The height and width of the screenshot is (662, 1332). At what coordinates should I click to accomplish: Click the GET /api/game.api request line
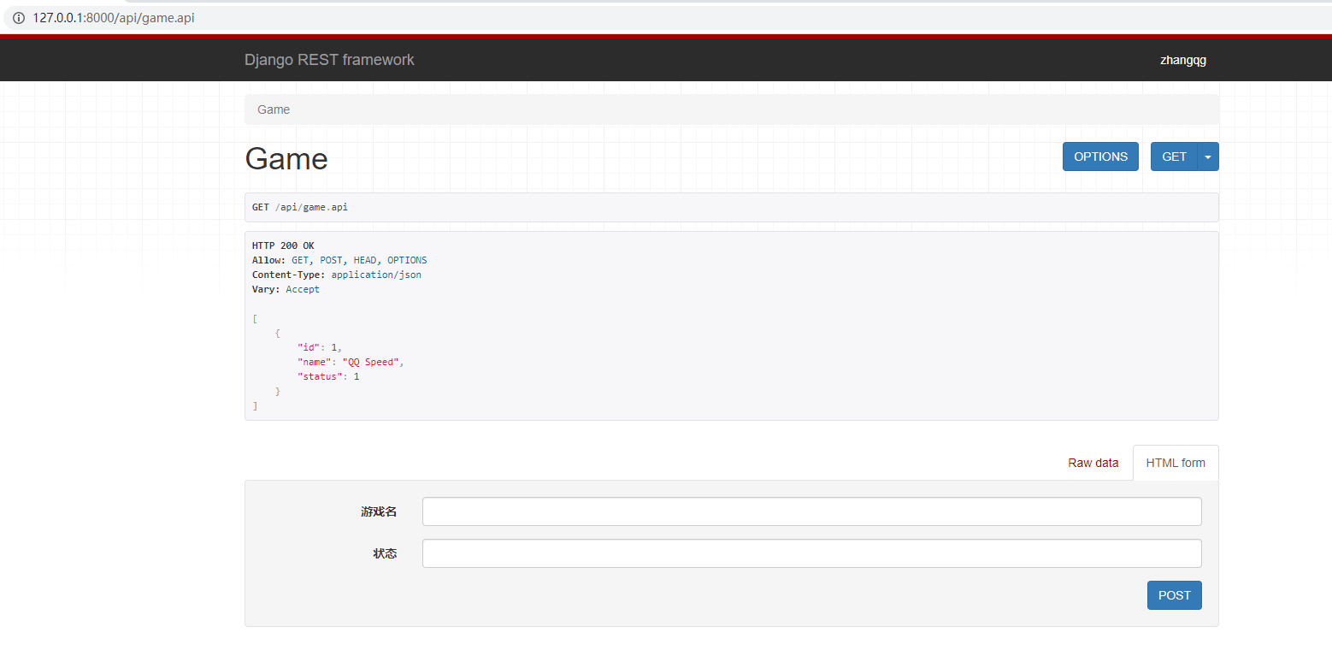pos(300,207)
